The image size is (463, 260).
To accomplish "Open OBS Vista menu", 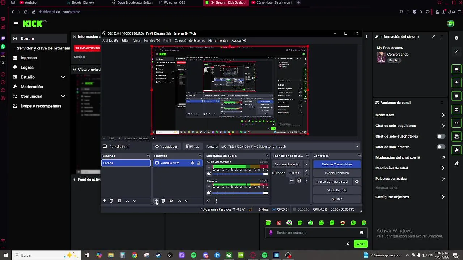I will tap(137, 41).
